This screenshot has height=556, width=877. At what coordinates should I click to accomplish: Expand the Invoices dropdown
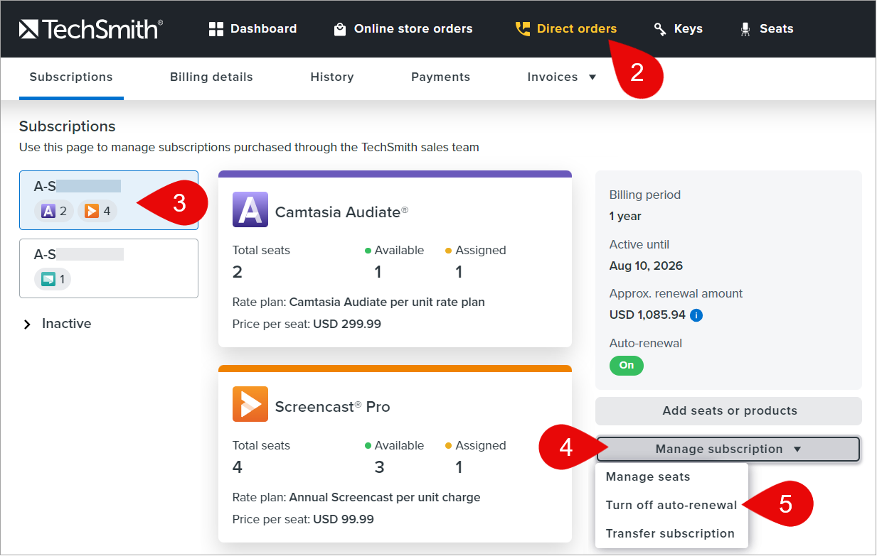(562, 77)
